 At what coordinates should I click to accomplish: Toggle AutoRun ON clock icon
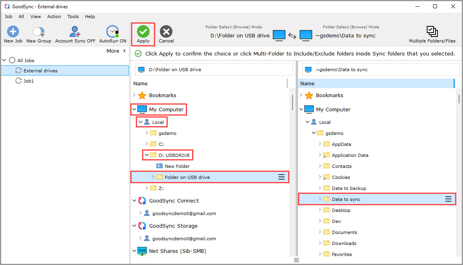coord(113,31)
